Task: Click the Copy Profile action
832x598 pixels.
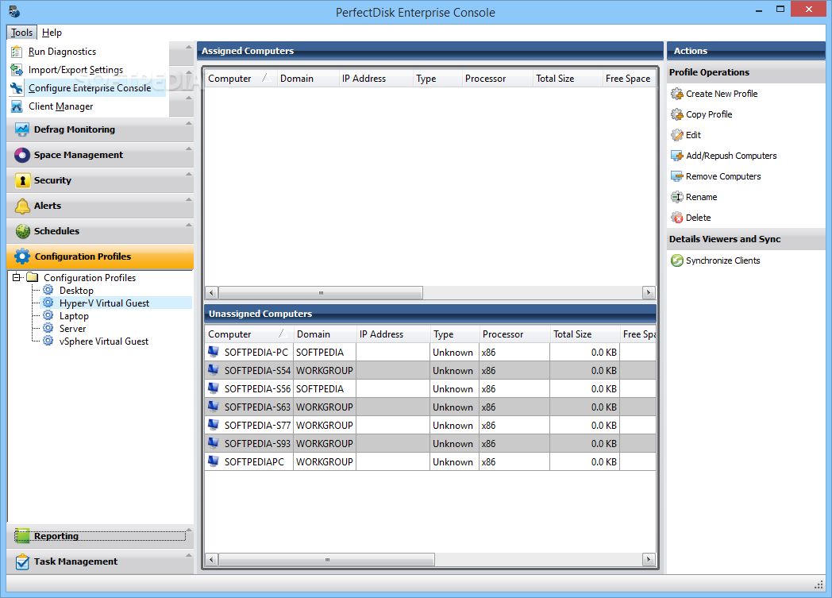Action: tap(709, 114)
